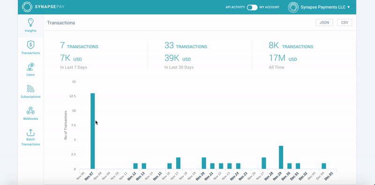Viewport: 375px width, 185px height.
Task: Click the SynapsePay logo
Action: 43,7
